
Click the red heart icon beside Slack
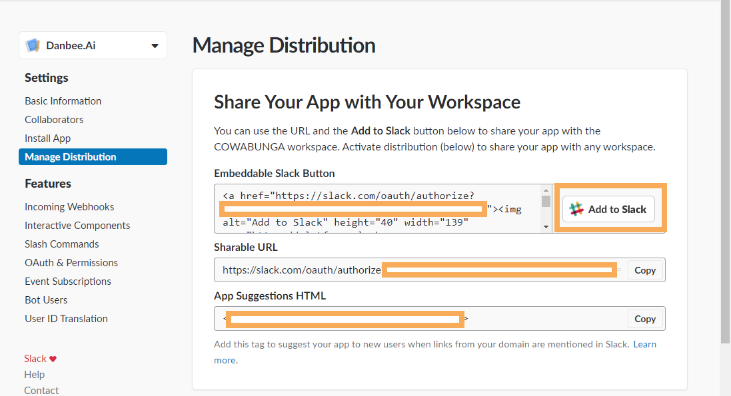click(x=53, y=359)
